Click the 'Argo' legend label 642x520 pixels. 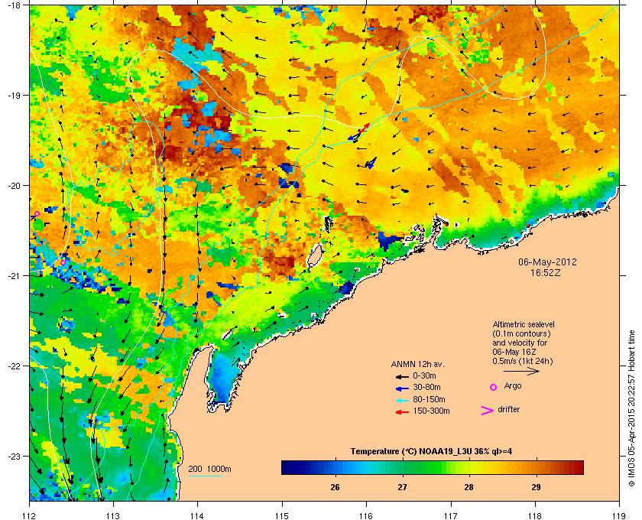[x=513, y=386]
